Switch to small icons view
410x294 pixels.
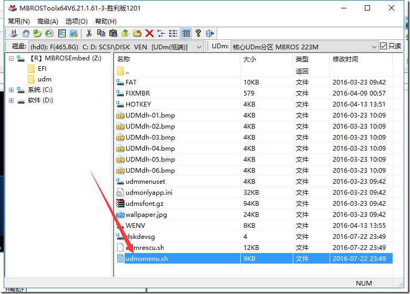[161, 33]
